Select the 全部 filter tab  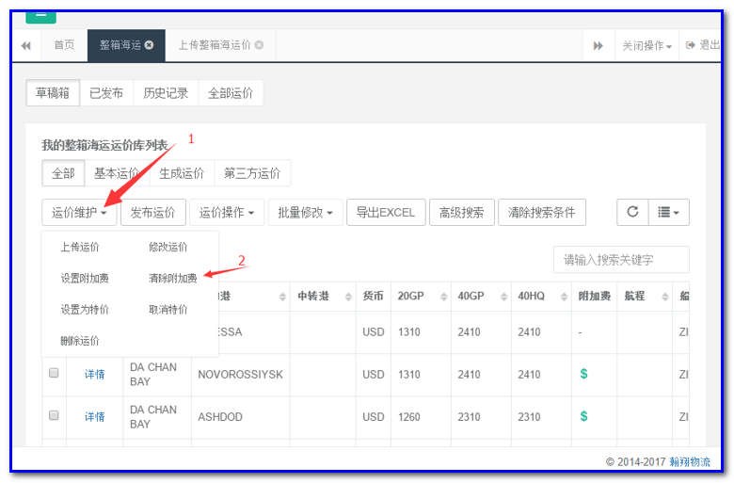pos(63,173)
